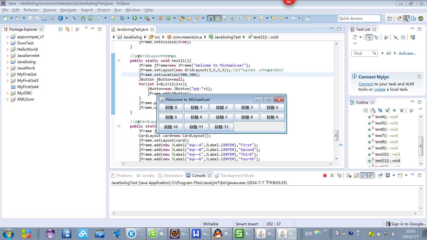Click the Outline vertical scrollbar thumb
427x240 pixels.
coord(421,146)
